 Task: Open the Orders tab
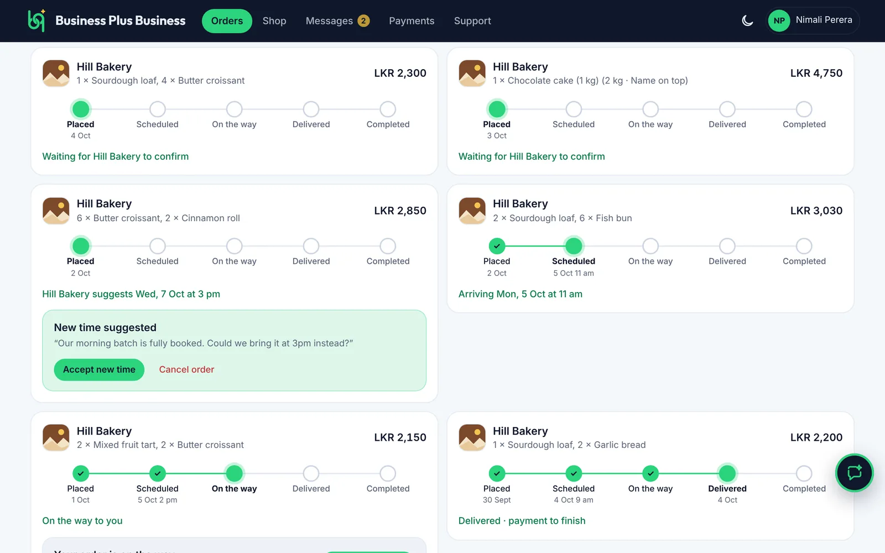pyautogui.click(x=227, y=21)
